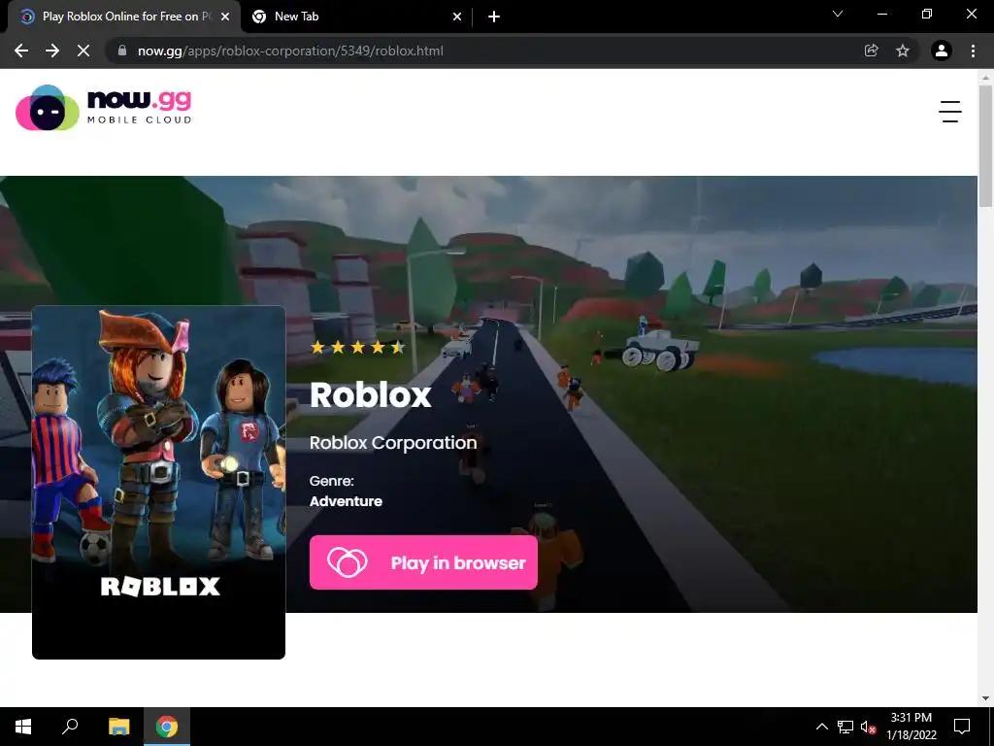
Task: Open Windows taskbar search
Action: click(70, 727)
